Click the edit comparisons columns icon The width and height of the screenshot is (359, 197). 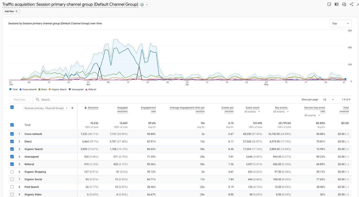[337, 4]
